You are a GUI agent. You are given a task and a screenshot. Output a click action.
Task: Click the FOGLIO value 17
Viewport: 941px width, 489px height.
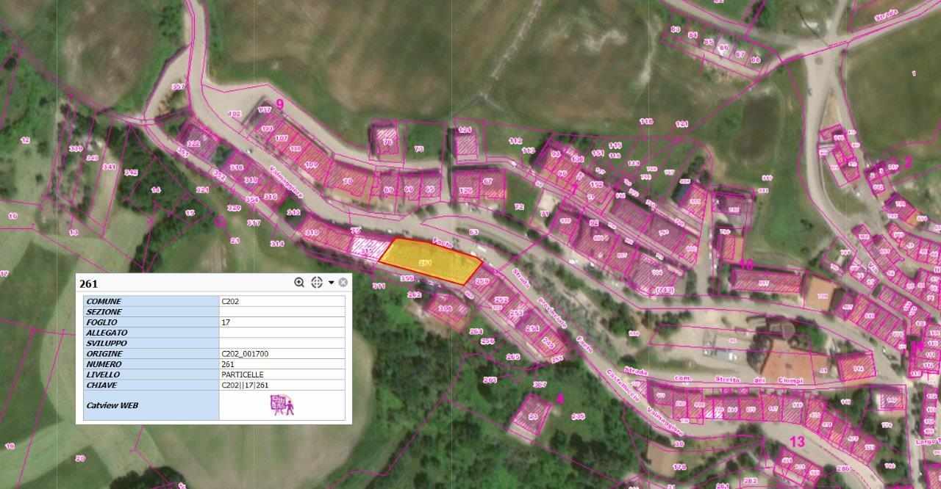[282, 322]
